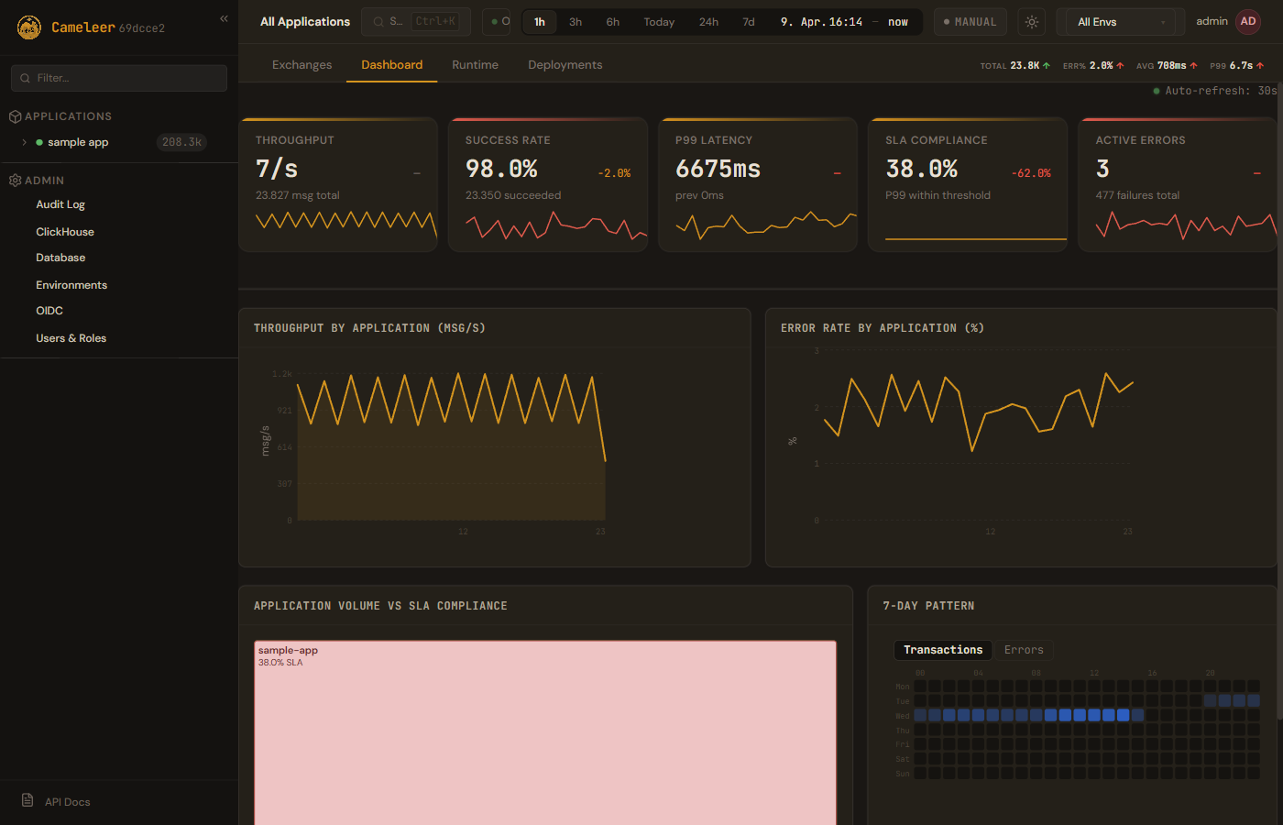Click the Applications cube icon
Screen dimensions: 1283x825
point(15,116)
